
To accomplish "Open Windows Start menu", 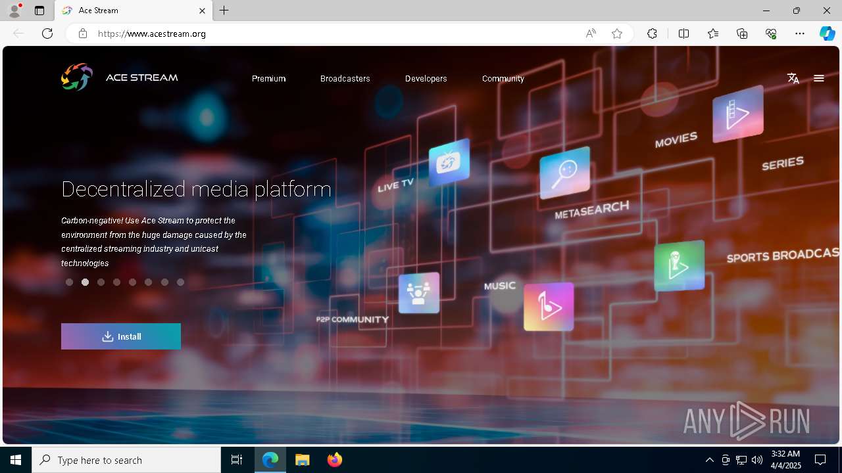I will (16, 460).
